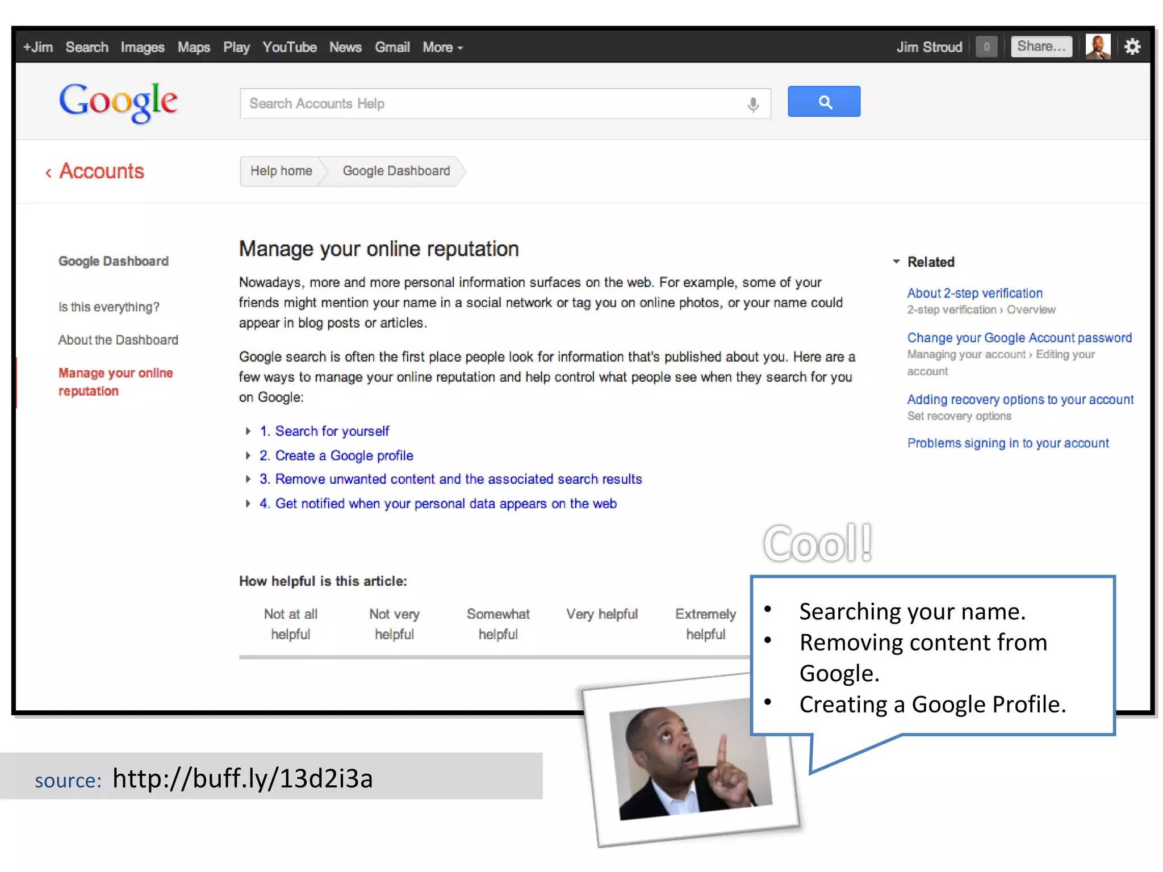The width and height of the screenshot is (1163, 872).
Task: Activate the microphone voice search icon
Action: [753, 104]
